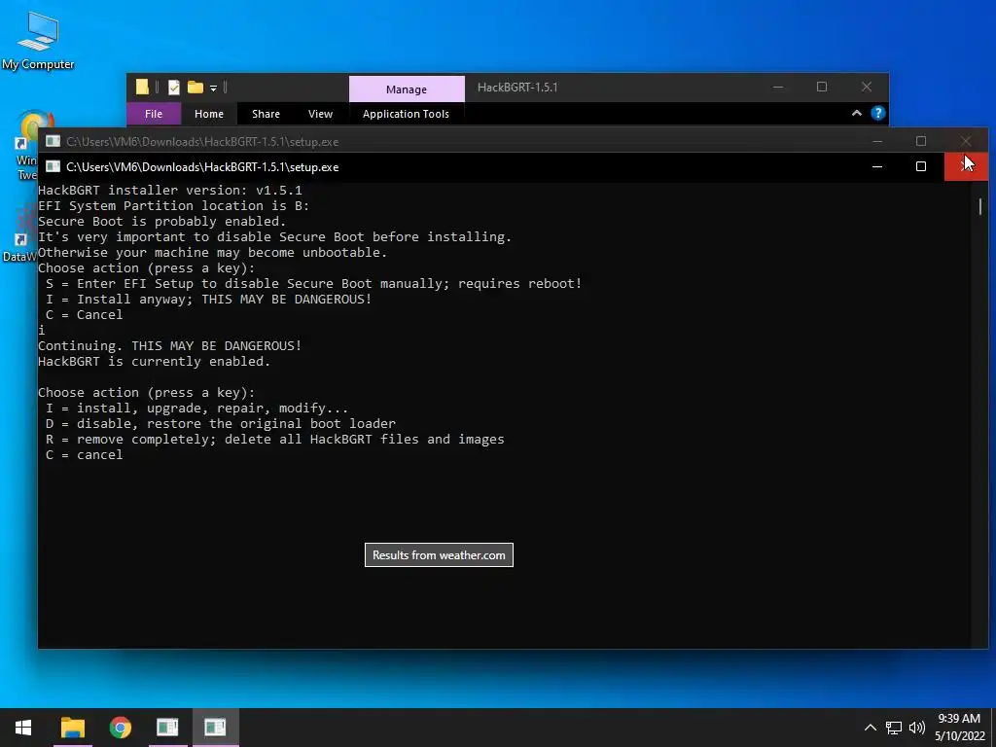Click the 'Results from weather.com' tooltip
Image resolution: width=996 pixels, height=747 pixels.
tap(439, 555)
